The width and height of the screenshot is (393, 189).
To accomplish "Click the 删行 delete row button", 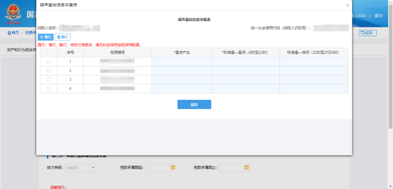I will (x=63, y=37).
